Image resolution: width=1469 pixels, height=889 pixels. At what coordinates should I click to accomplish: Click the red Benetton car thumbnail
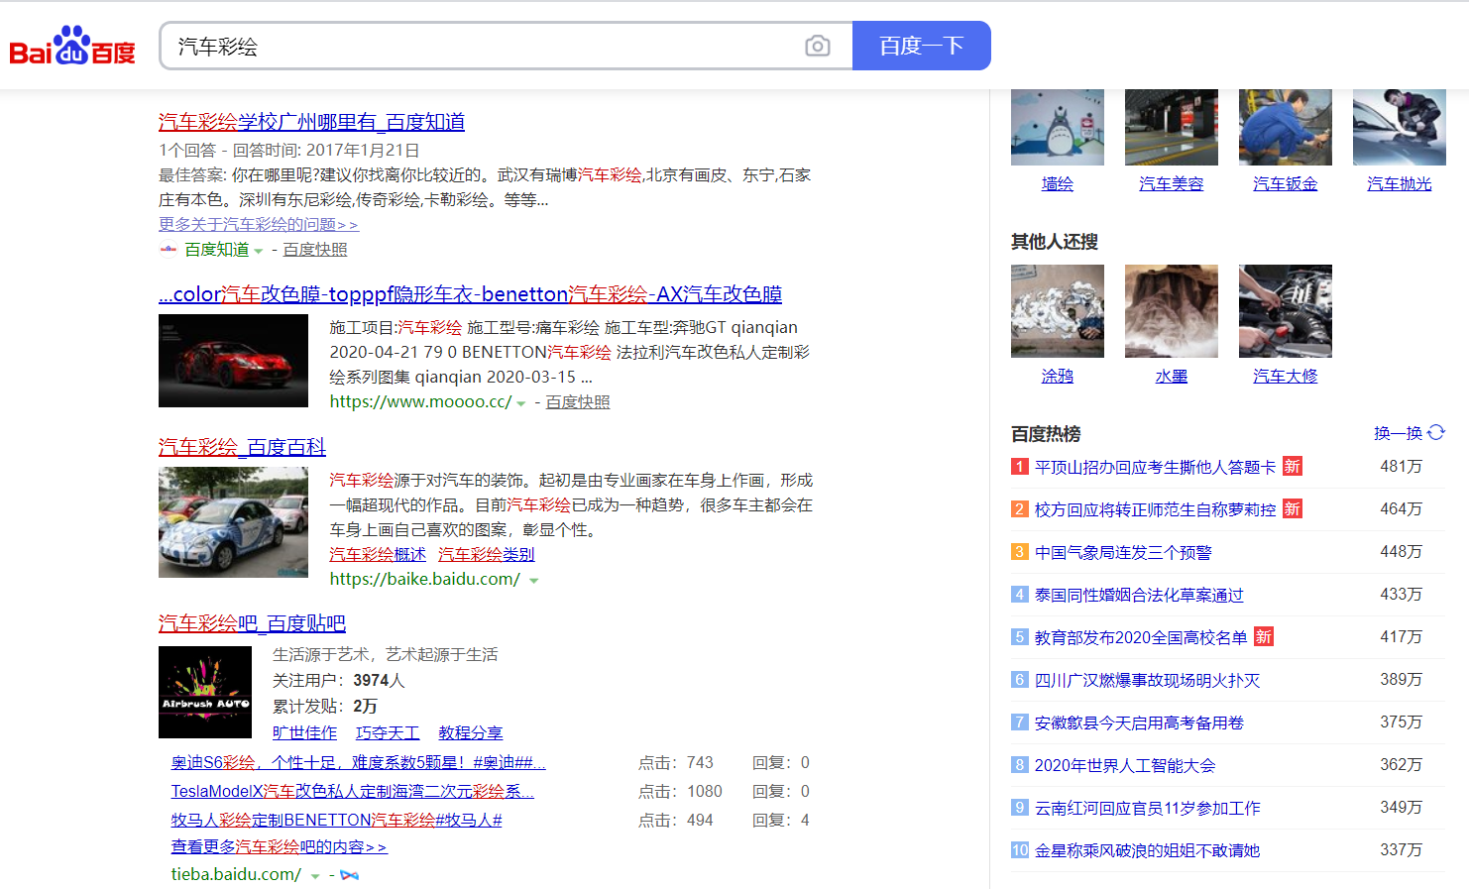(x=234, y=361)
